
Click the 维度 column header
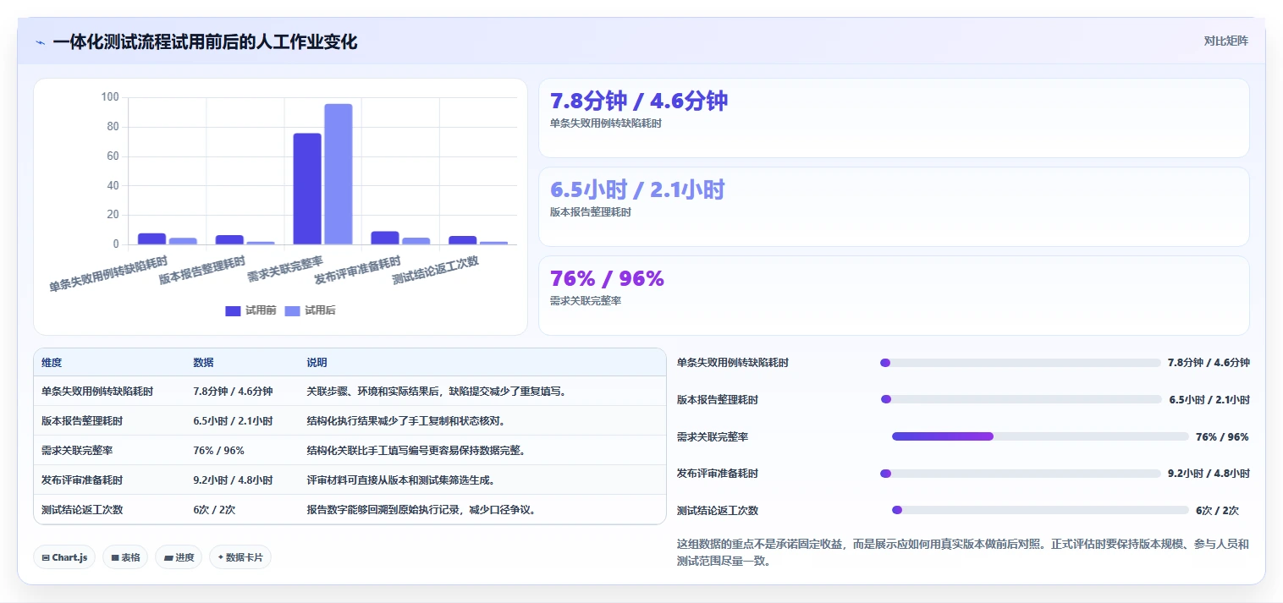point(52,362)
